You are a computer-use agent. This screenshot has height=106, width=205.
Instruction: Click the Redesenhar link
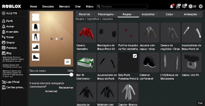click(x=66, y=88)
